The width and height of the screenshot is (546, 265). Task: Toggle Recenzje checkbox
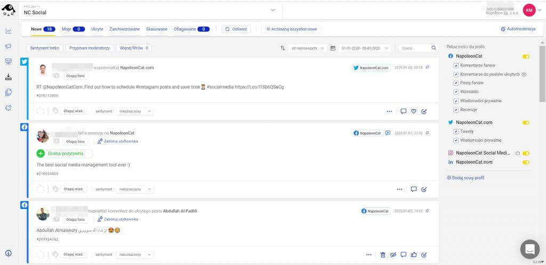point(456,110)
